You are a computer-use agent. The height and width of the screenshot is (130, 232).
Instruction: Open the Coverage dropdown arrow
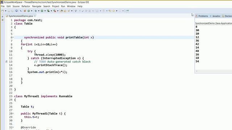pos(51,11)
